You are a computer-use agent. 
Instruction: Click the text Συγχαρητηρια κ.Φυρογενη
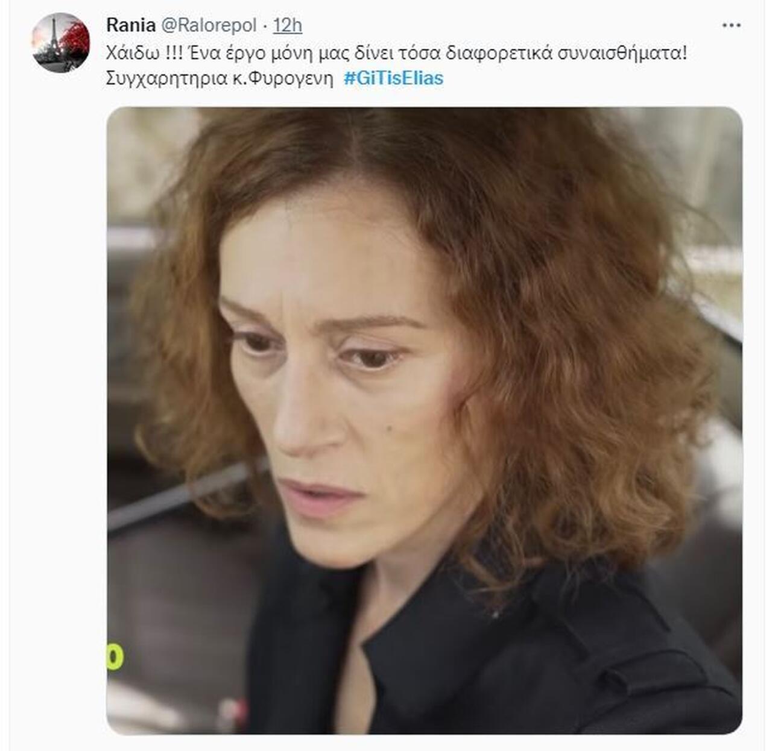(x=219, y=78)
